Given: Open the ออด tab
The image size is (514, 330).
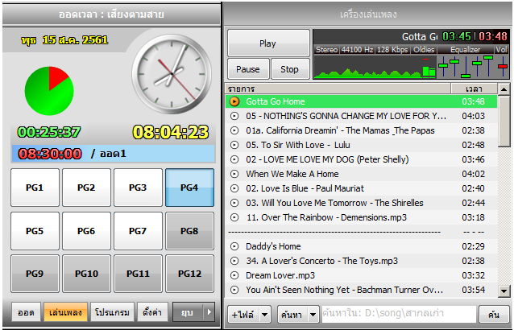Looking at the screenshot, I should [26, 312].
